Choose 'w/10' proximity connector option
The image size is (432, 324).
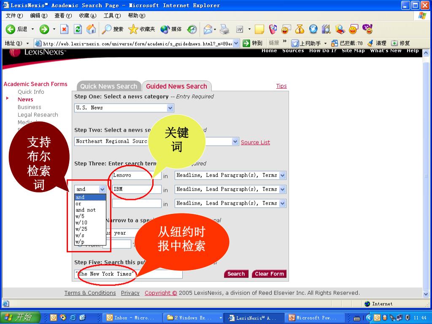90,223
